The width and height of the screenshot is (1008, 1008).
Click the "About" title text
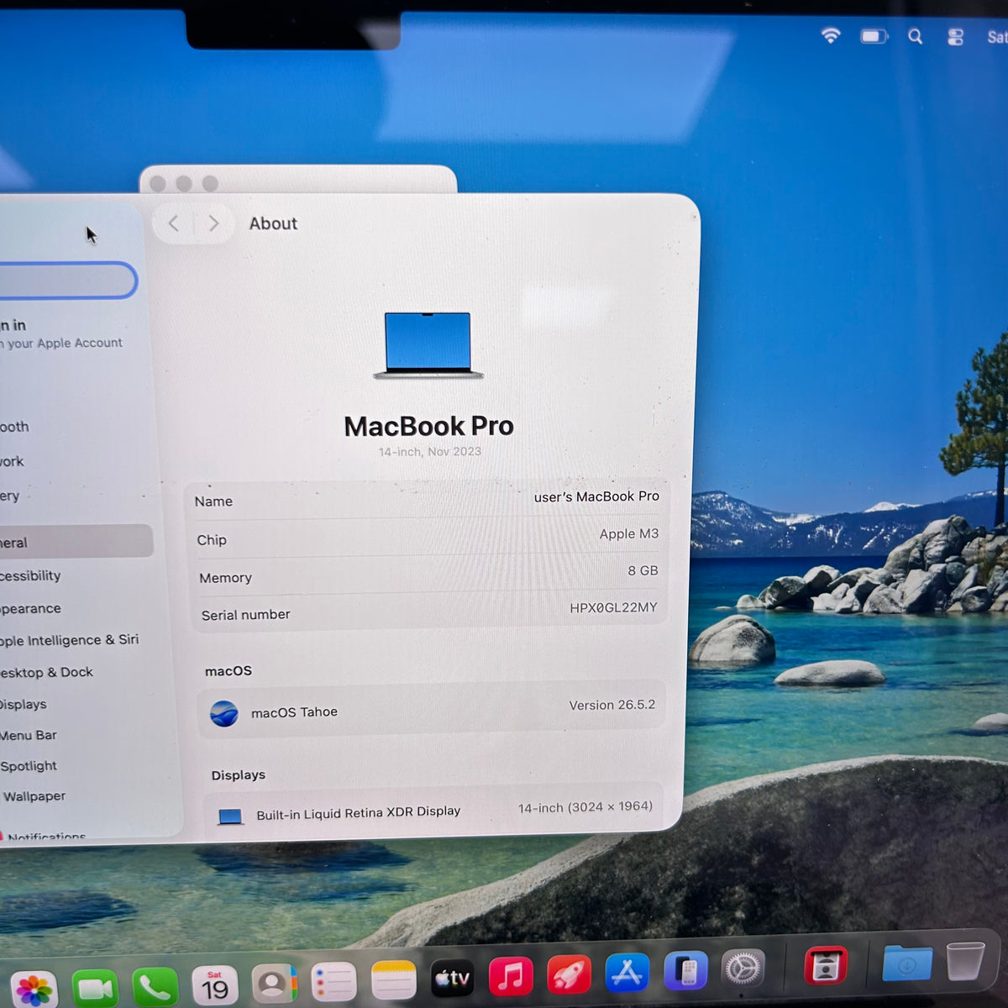(273, 223)
